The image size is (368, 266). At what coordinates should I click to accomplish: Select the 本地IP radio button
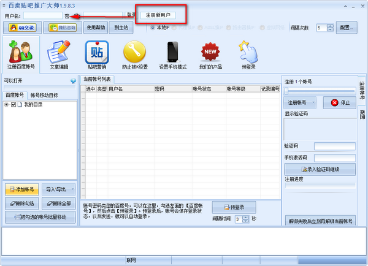(153, 27)
